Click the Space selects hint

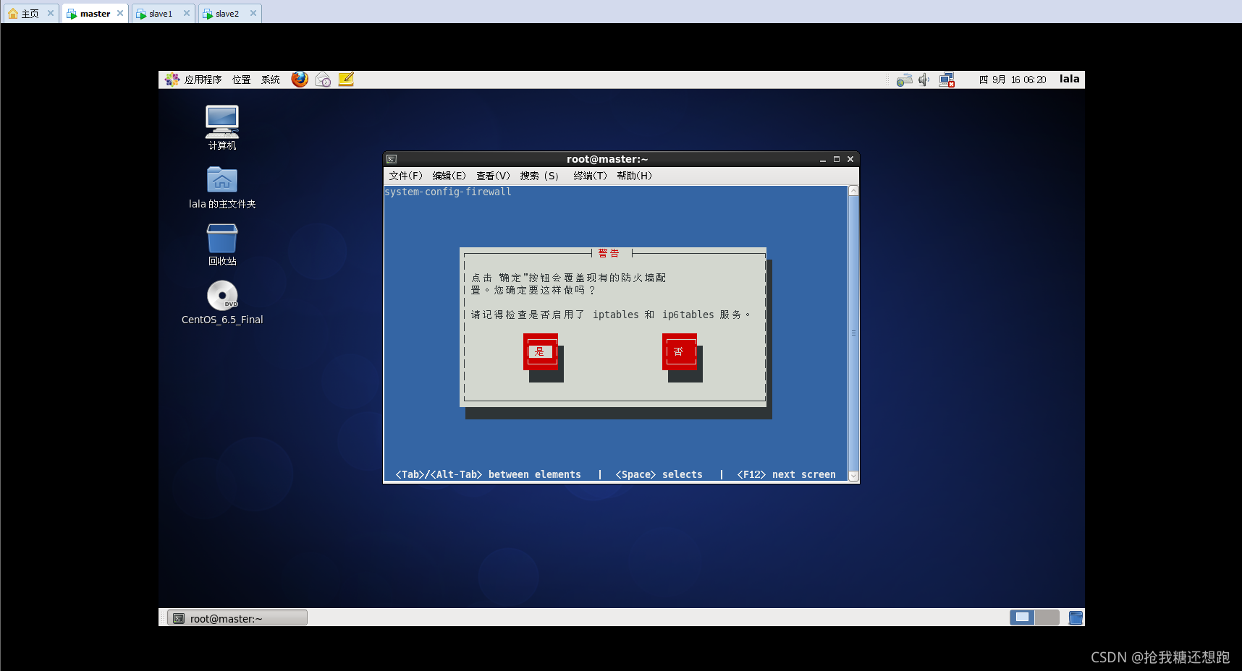pos(659,474)
